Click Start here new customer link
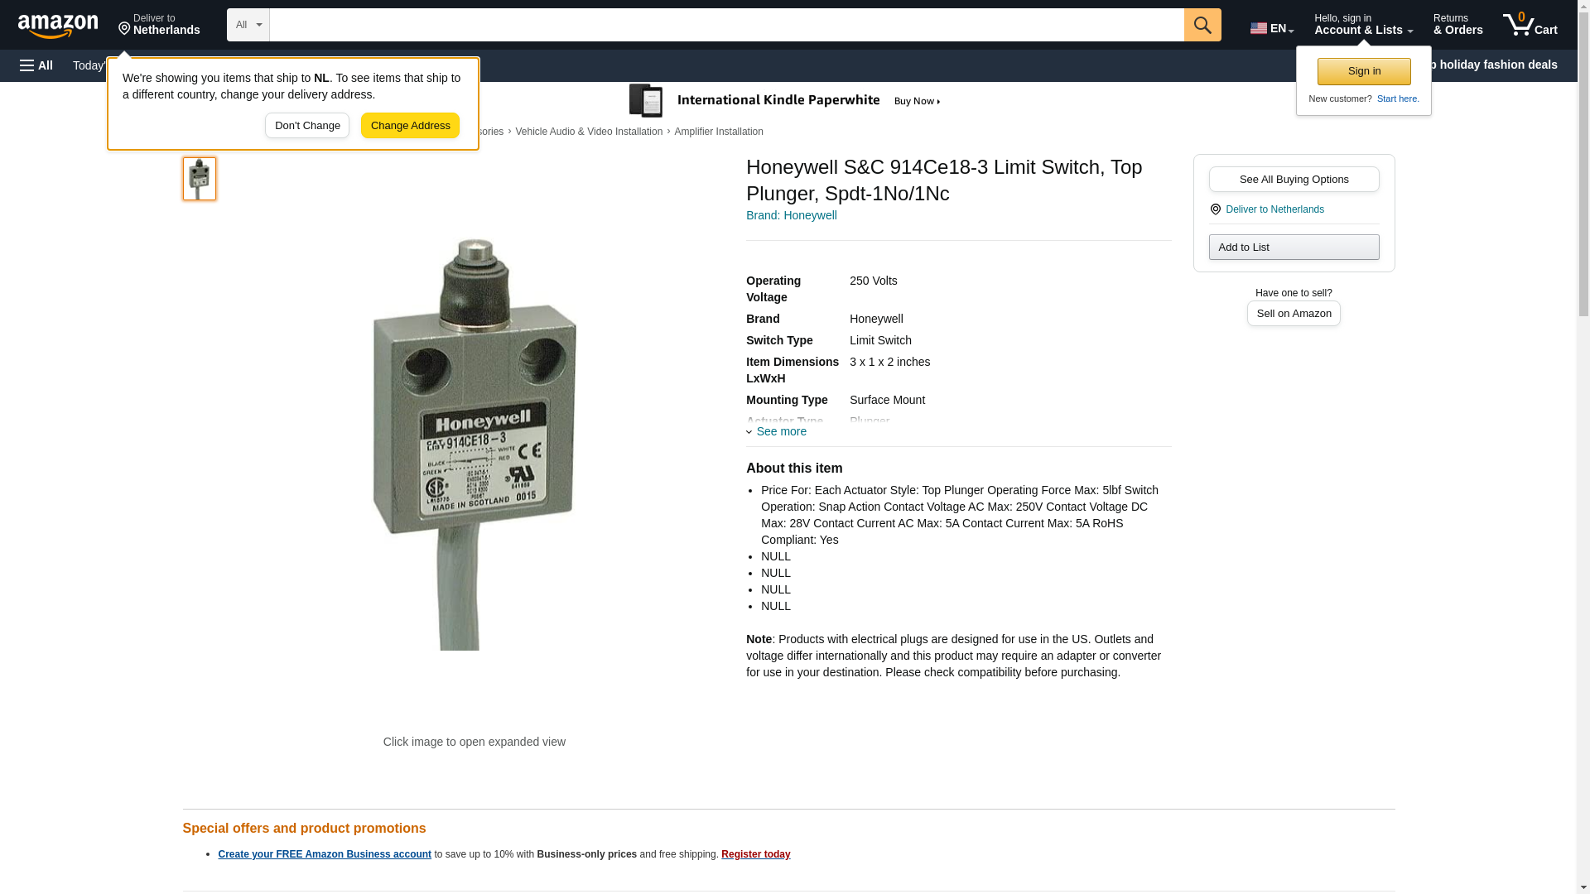Image resolution: width=1590 pixels, height=894 pixels. tap(1398, 99)
